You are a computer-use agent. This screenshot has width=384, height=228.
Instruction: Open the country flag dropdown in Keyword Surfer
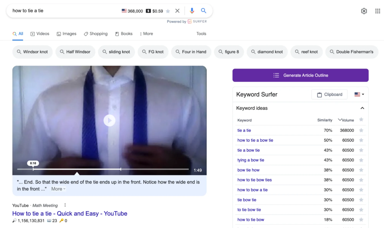(x=359, y=94)
